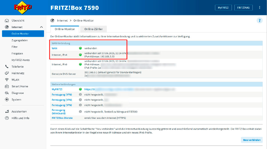Screen dimensions: 267x149
Task: Open Assistenten menu entry
Action: [19, 111]
